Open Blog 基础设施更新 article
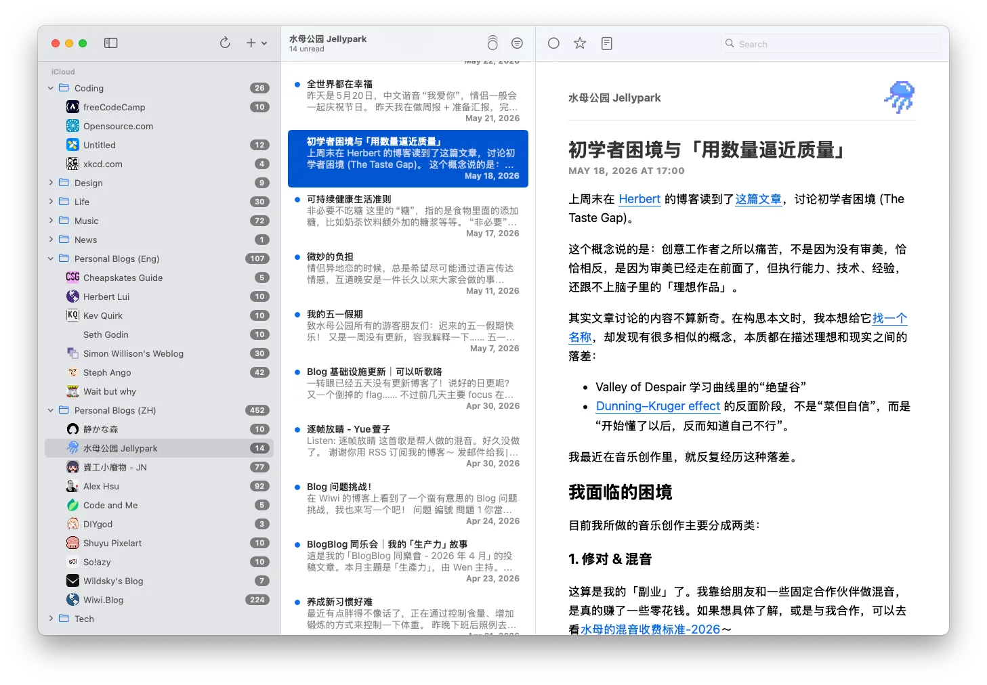Viewport: 987px width, 685px height. [x=408, y=389]
